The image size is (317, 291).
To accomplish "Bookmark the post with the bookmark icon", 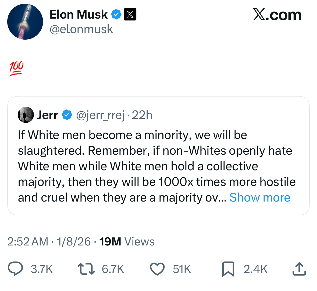I will (228, 269).
